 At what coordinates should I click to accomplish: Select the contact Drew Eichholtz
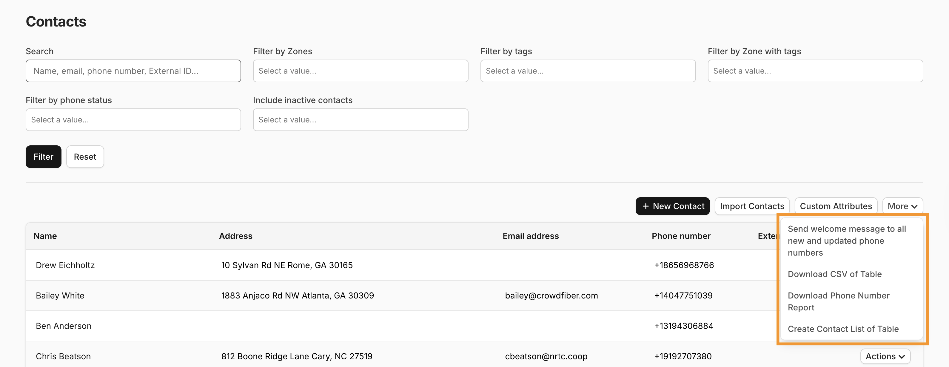point(65,265)
